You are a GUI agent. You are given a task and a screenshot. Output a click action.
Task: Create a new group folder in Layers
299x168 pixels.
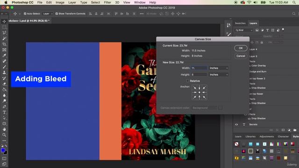[295, 130]
